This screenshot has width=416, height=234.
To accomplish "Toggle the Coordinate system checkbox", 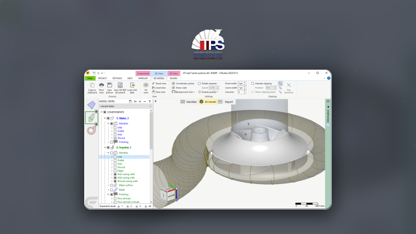I will (173, 84).
